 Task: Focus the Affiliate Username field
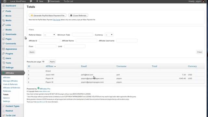(x=127, y=41)
